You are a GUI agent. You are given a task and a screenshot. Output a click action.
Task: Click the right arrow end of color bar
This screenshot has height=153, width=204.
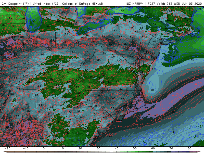point(199,152)
